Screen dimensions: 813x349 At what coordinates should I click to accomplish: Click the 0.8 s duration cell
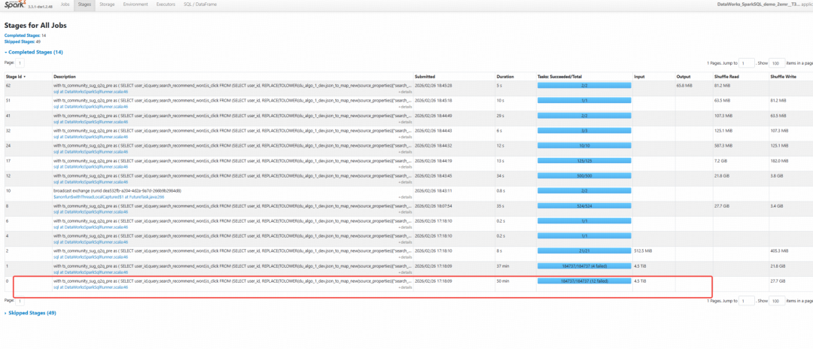501,190
